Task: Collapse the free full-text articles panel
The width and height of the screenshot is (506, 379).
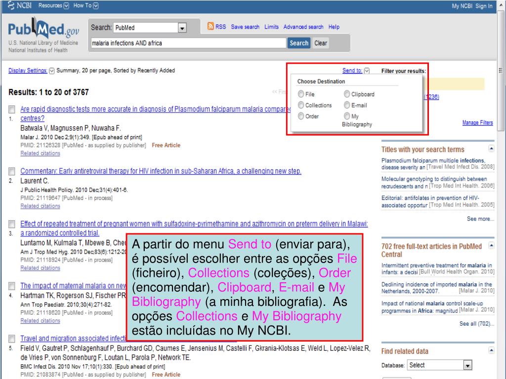Action: click(491, 246)
